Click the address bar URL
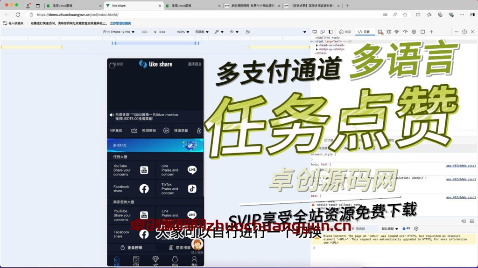 [x=77, y=14]
